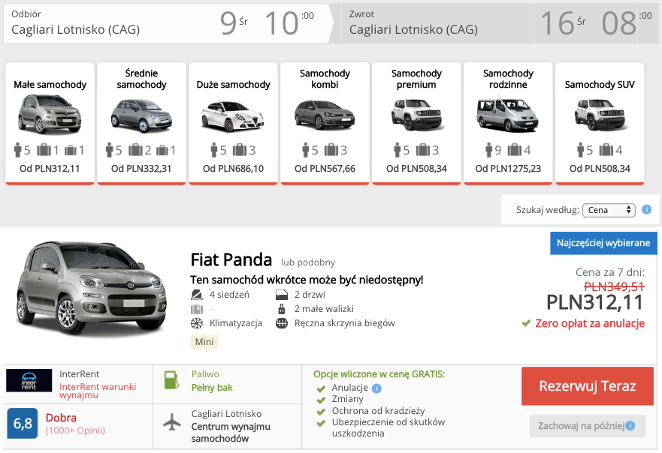Click the crossed-out PLN349,51 price
662x453 pixels.
click(x=615, y=286)
